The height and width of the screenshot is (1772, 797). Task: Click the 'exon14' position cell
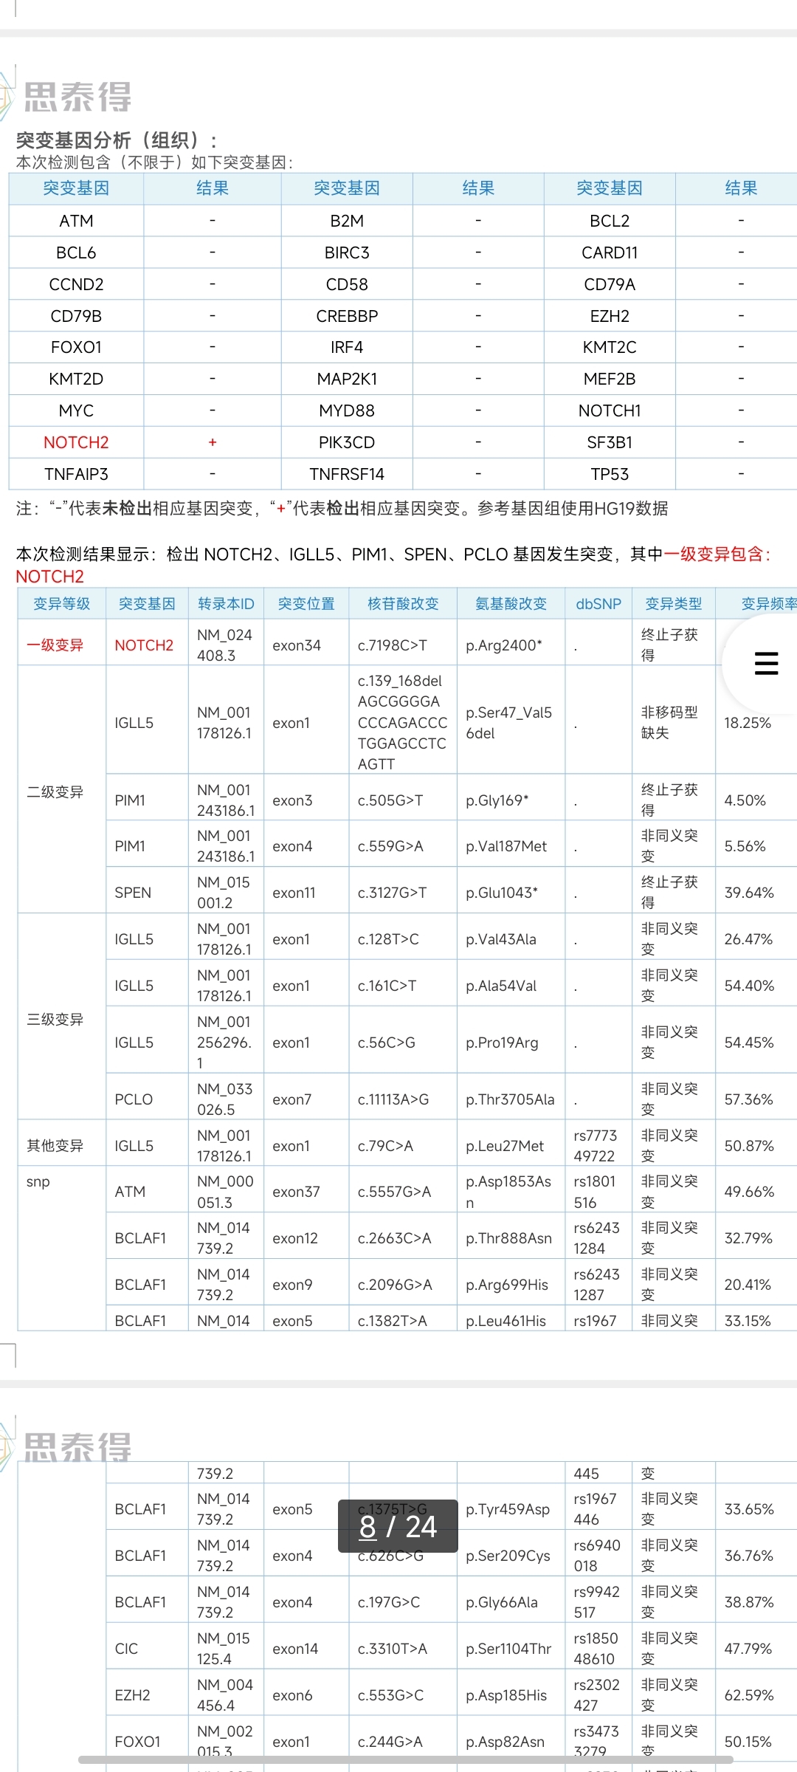(295, 1649)
